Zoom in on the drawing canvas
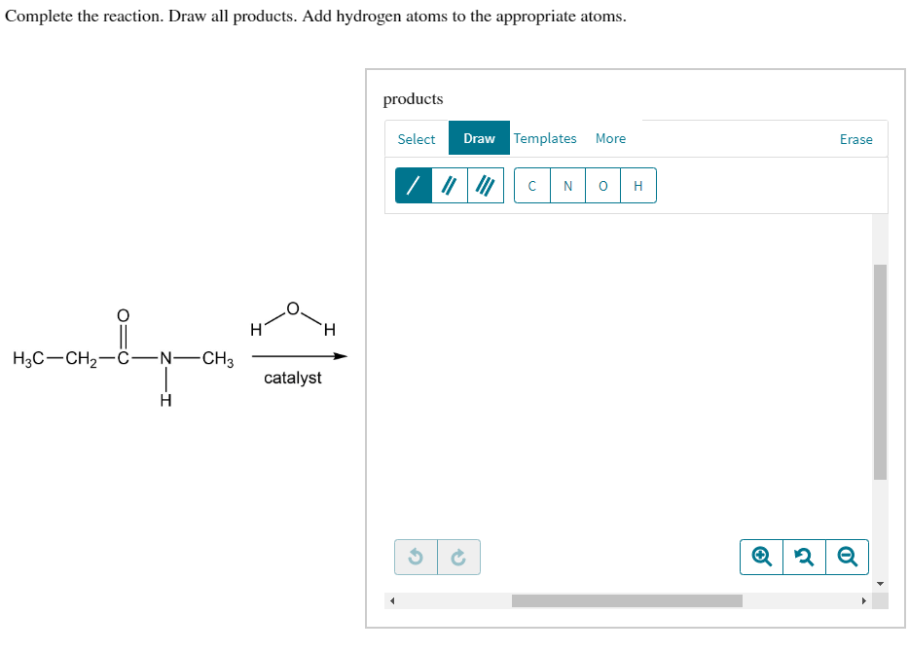909x652 pixels. point(761,557)
